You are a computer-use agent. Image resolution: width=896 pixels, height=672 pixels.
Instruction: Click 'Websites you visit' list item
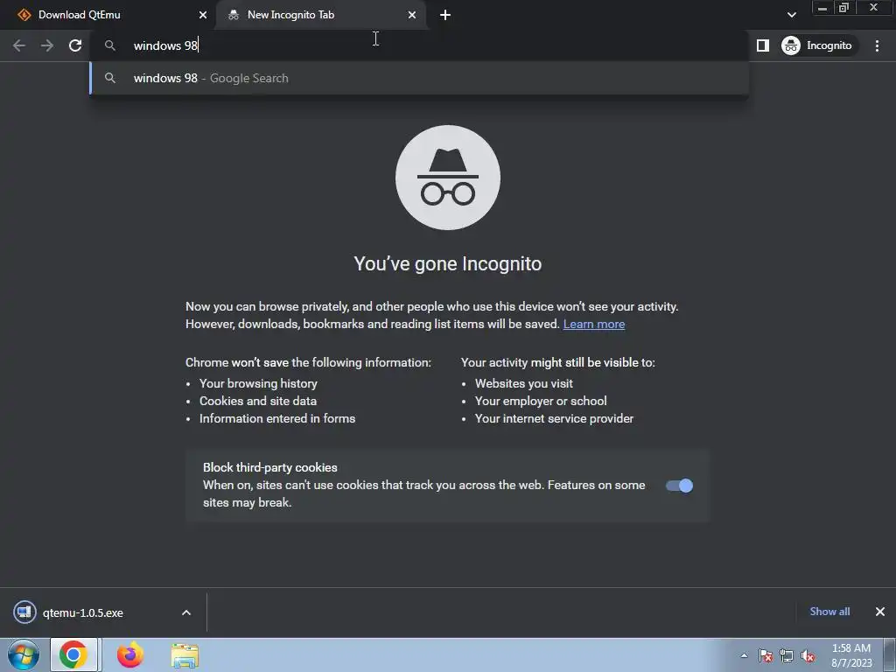pyautogui.click(x=523, y=383)
